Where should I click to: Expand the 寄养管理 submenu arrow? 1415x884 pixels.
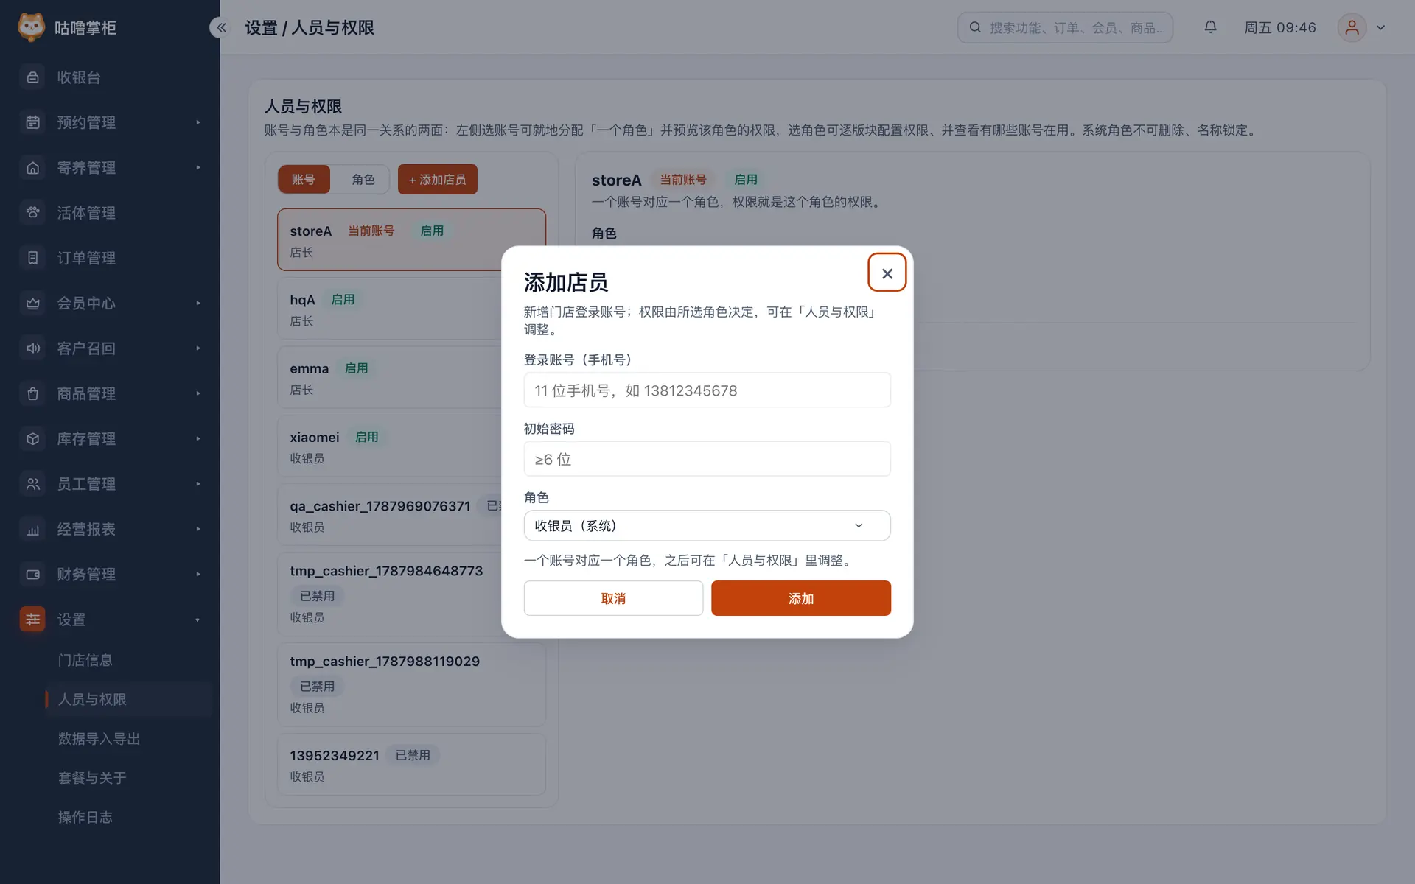198,168
